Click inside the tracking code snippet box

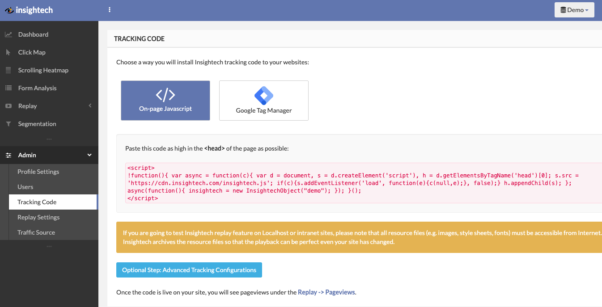click(364, 183)
